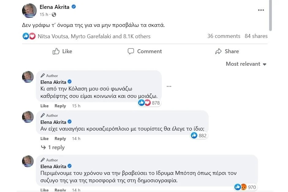Like the first comment about Κόλαση
The width and height of the screenshot is (288, 192).
pyautogui.click(x=44, y=106)
